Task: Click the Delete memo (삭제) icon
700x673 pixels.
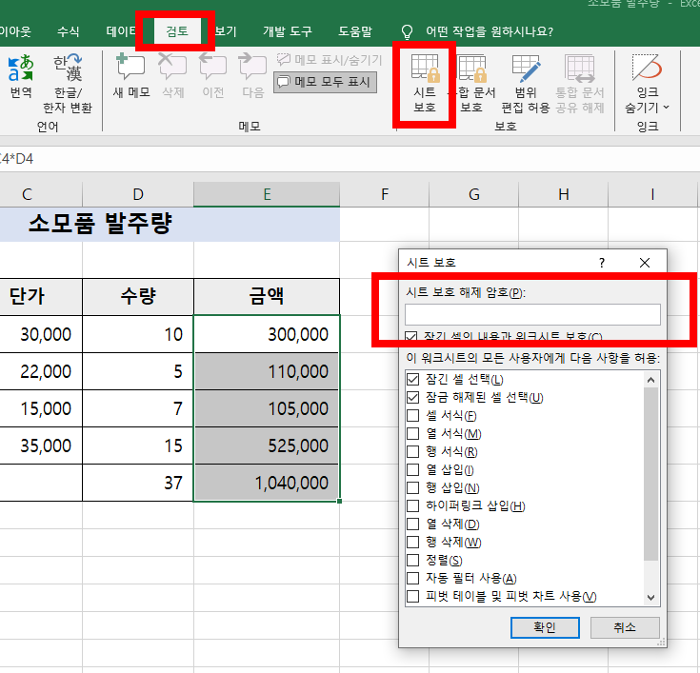Action: pos(172,75)
